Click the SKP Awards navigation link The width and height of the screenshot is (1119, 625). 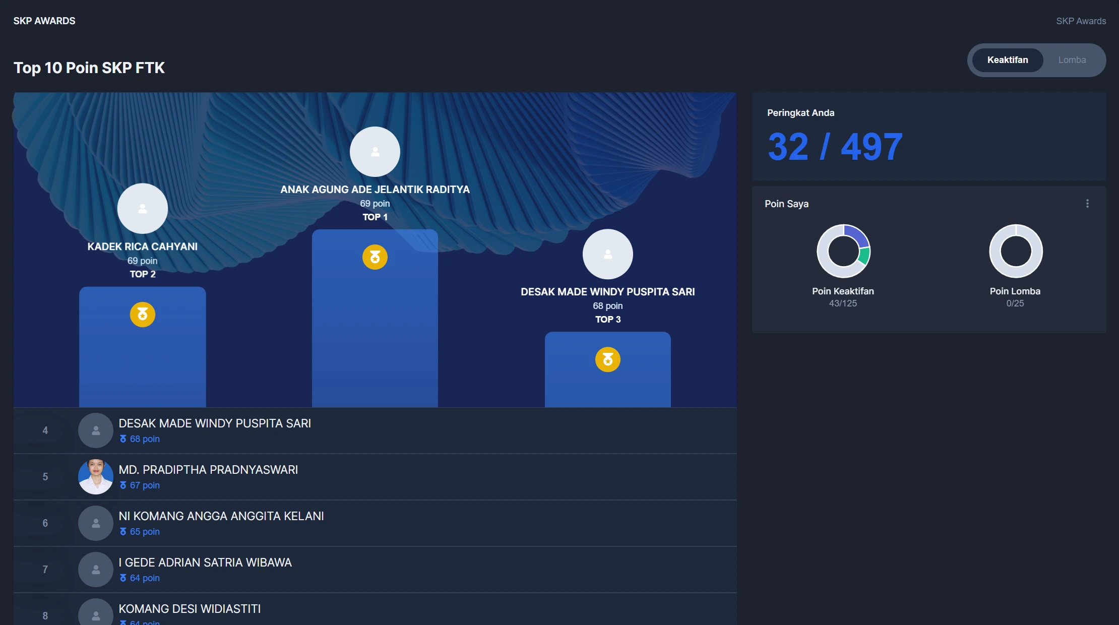click(x=1081, y=21)
